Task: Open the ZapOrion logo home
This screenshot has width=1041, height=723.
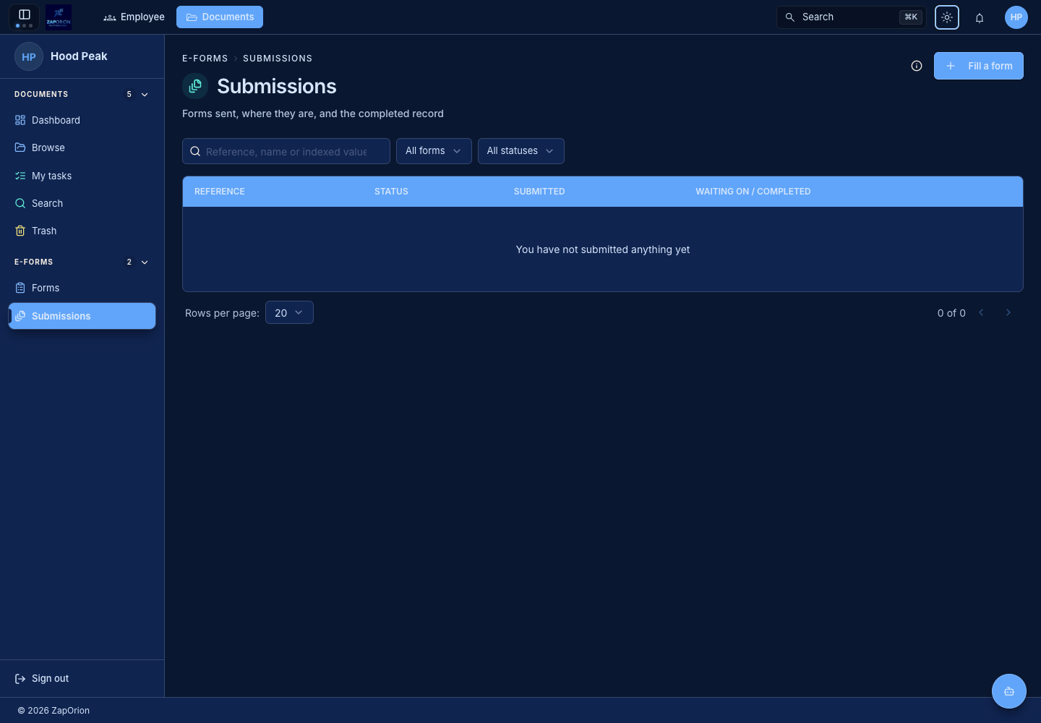Action: 59,17
